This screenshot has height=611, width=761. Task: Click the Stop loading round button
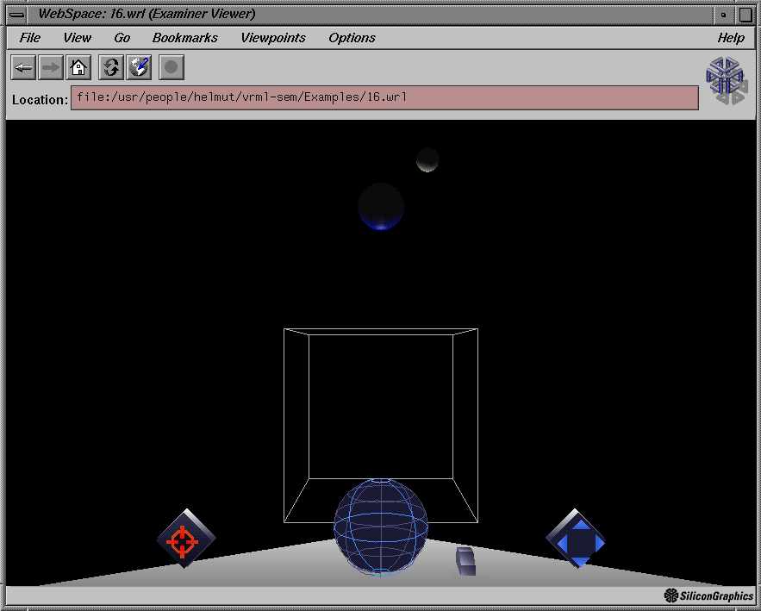coord(172,67)
